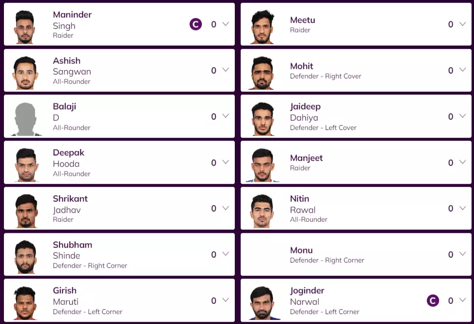Screen dimensions: 474x324
Task: Open Shubham Shinde player name link
Action: [x=72, y=250]
